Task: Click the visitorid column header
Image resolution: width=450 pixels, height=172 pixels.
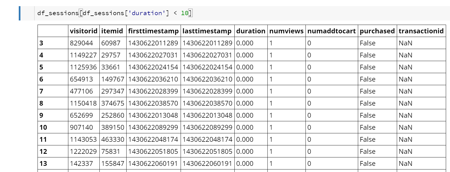Action: click(83, 31)
